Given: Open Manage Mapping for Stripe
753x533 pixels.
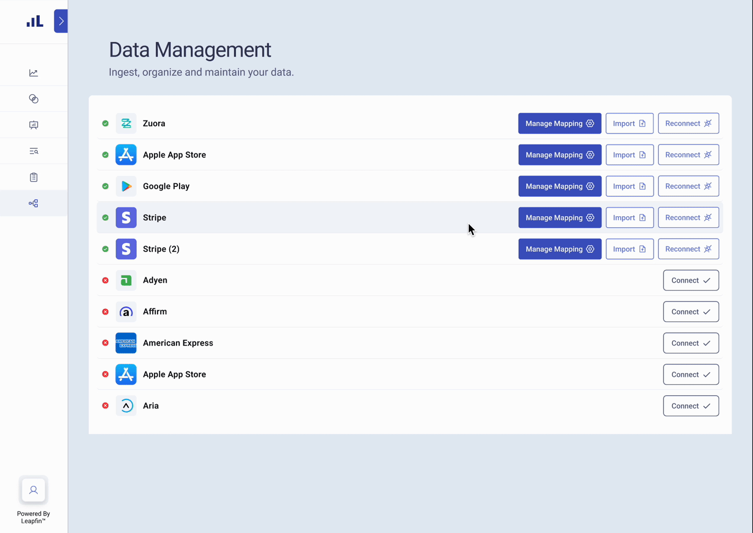Looking at the screenshot, I should 560,218.
